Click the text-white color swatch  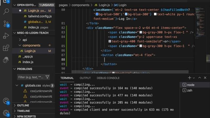[155, 14]
